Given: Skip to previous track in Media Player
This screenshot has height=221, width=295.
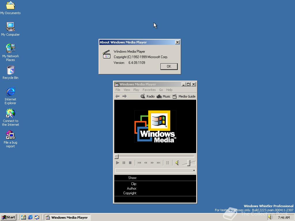Looking at the screenshot, I should point(139,163).
